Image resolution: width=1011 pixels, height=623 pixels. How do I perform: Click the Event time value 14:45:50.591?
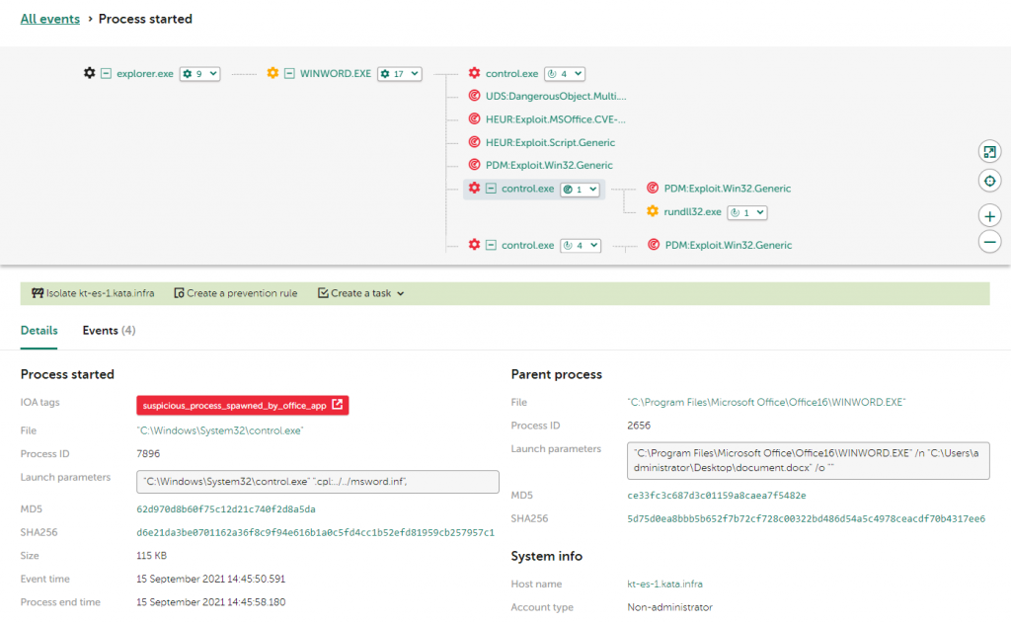click(211, 579)
